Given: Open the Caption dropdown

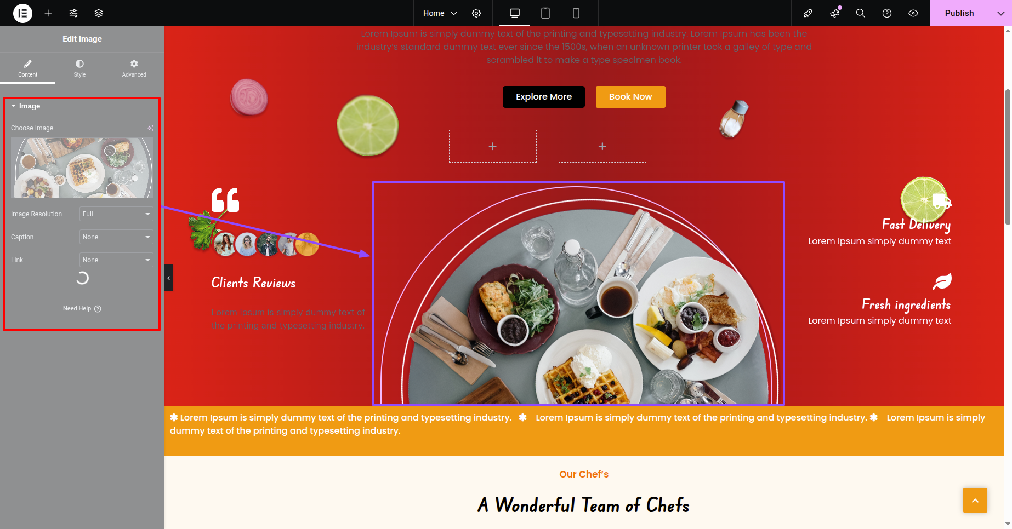Looking at the screenshot, I should [x=116, y=237].
